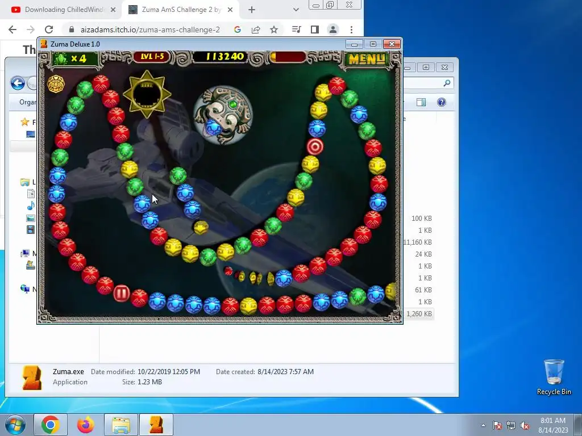Click the score display 113240
The image size is (582, 436).
point(225,57)
